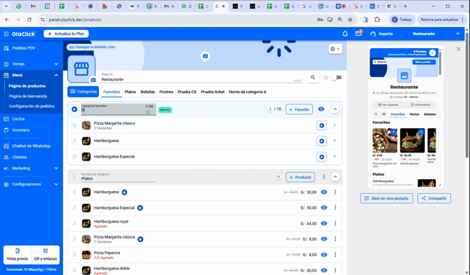Open Chatbot de WhatsApp

pyautogui.click(x=31, y=146)
